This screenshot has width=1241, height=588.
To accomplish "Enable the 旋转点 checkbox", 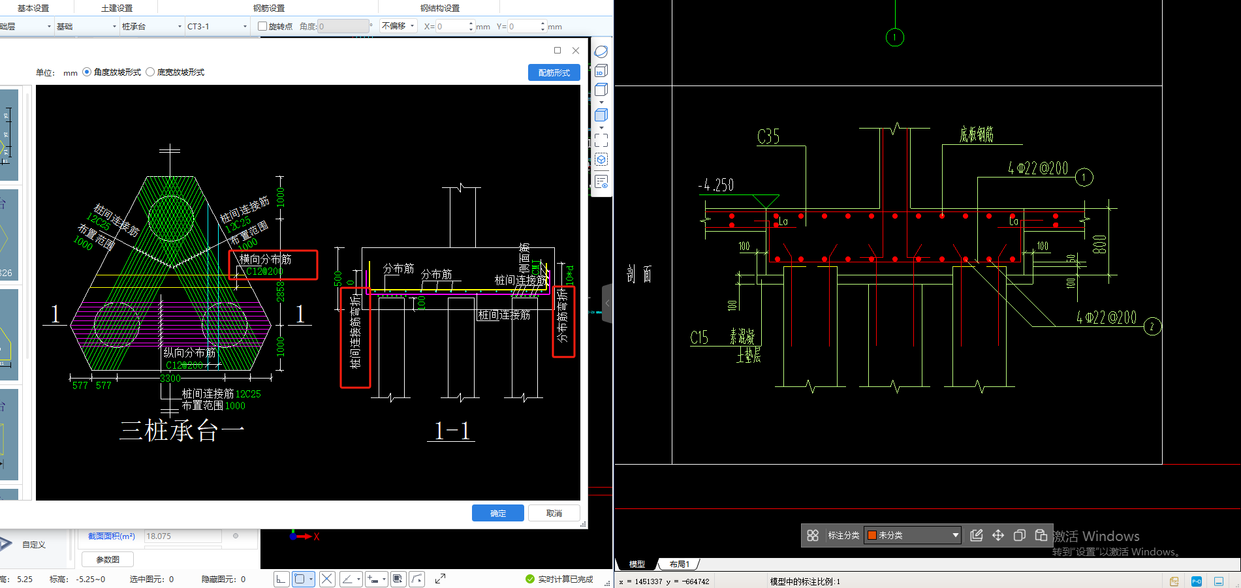I will coord(262,26).
